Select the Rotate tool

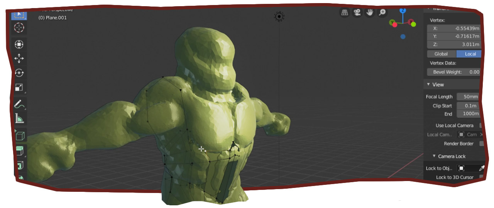[x=19, y=73]
